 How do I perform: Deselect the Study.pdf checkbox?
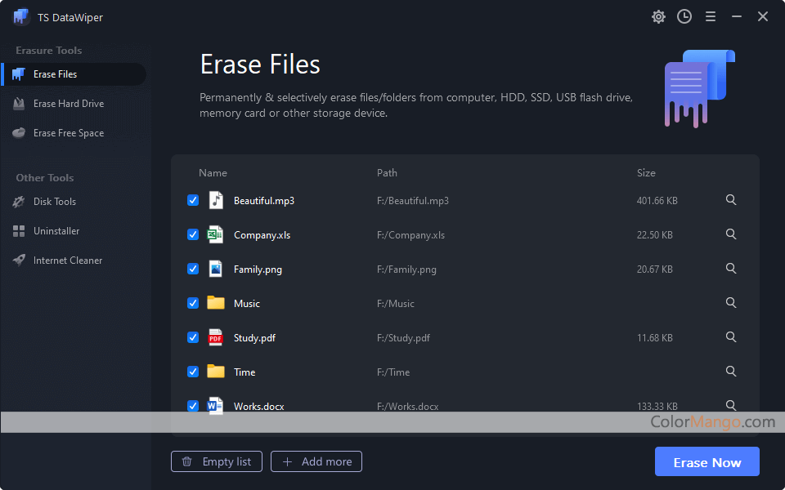193,337
